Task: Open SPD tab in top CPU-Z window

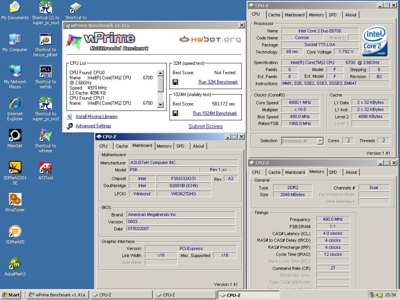Action: [332, 15]
